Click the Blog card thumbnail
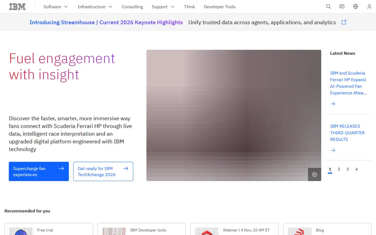The width and height of the screenshot is (376, 235). pos(299,231)
